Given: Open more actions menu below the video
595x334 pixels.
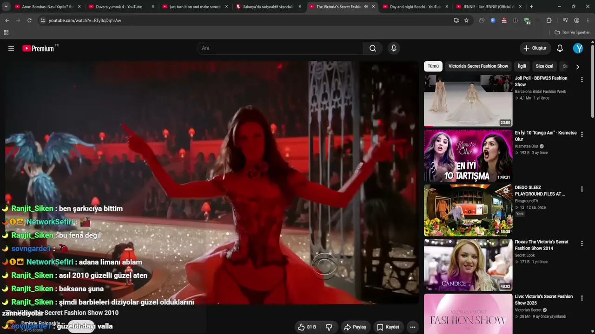Looking at the screenshot, I should coord(412,327).
